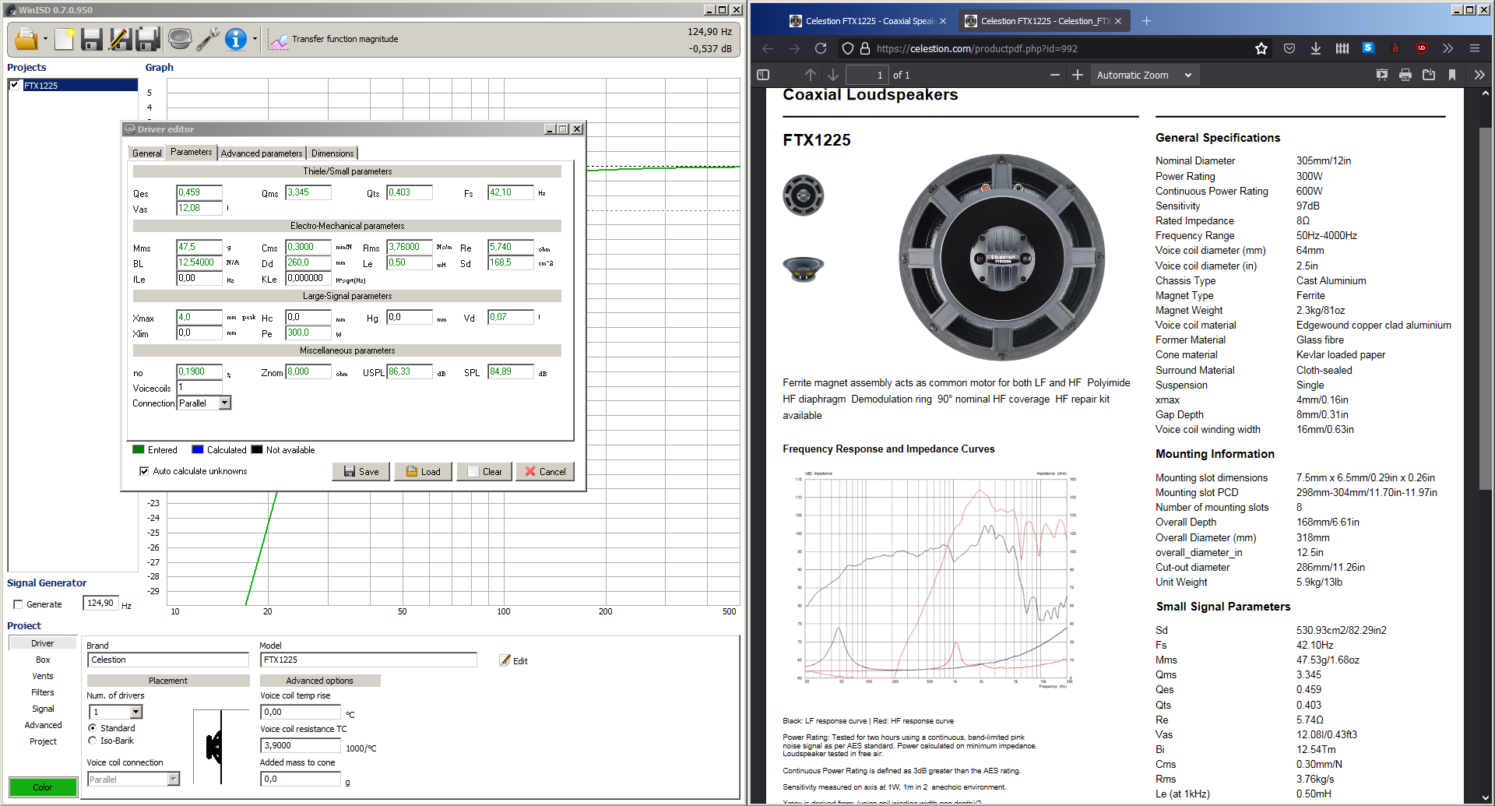Expand Firefox overflow extensions chevron
1495x806 pixels.
click(1448, 48)
